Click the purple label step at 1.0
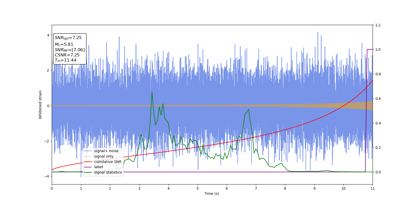 [370, 49]
